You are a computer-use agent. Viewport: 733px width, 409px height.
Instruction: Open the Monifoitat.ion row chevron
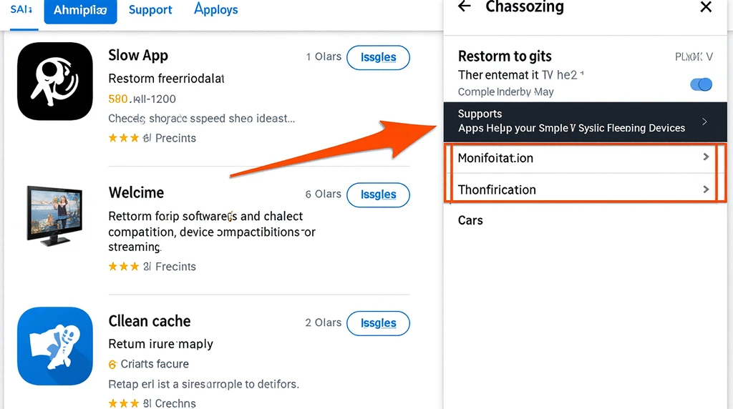pyautogui.click(x=706, y=157)
